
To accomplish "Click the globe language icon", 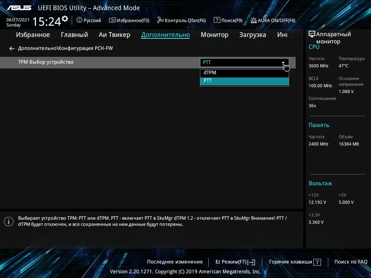I will coord(79,20).
